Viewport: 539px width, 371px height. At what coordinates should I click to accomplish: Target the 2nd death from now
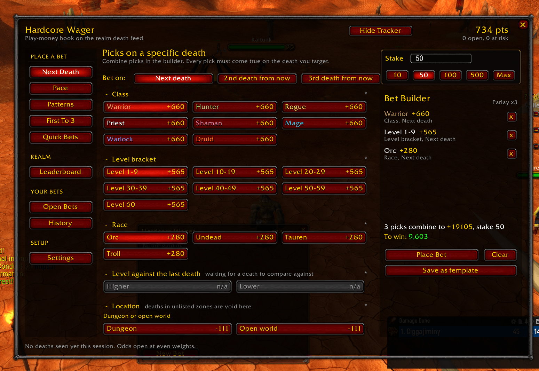[257, 79]
